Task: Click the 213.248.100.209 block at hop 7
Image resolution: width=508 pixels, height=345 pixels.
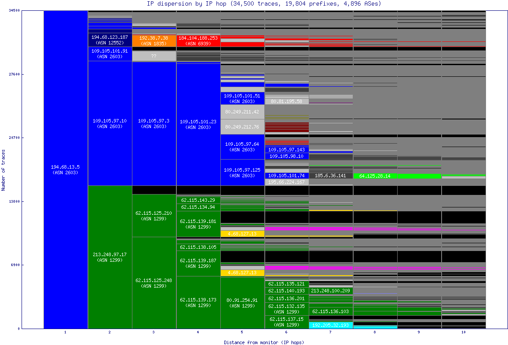Action: pyautogui.click(x=330, y=291)
